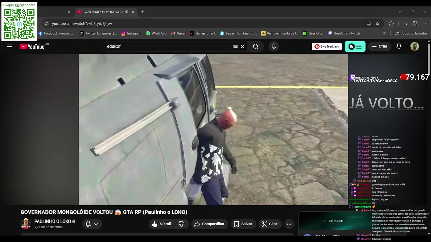Toggle the teal TubeBuddy extension menu
Viewport: 431px width, 242px height.
pyautogui.click(x=355, y=47)
